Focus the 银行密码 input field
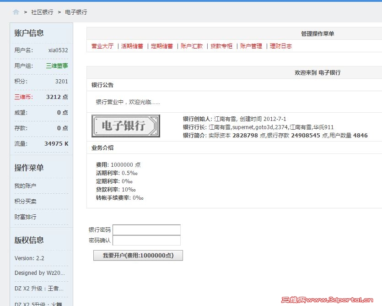This screenshot has height=306, width=382. [147, 229]
